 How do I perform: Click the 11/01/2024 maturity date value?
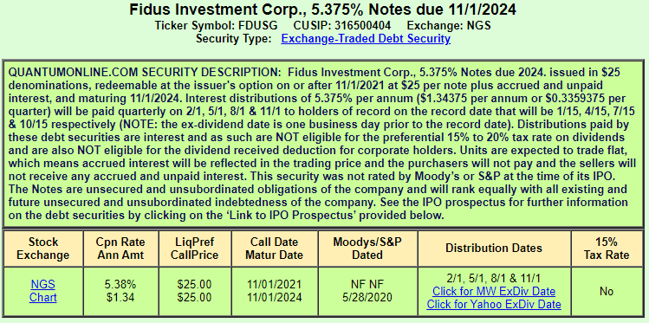click(x=276, y=298)
